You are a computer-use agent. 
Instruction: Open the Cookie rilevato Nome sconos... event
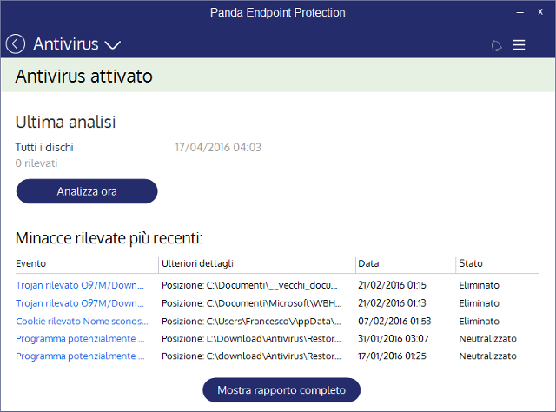(x=82, y=321)
